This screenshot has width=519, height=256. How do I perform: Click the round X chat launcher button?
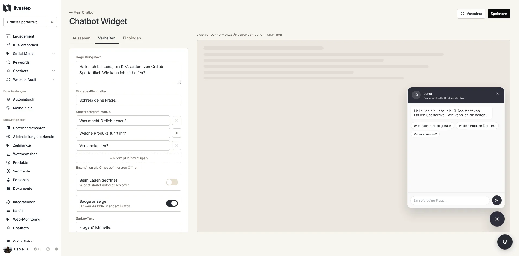(x=497, y=219)
